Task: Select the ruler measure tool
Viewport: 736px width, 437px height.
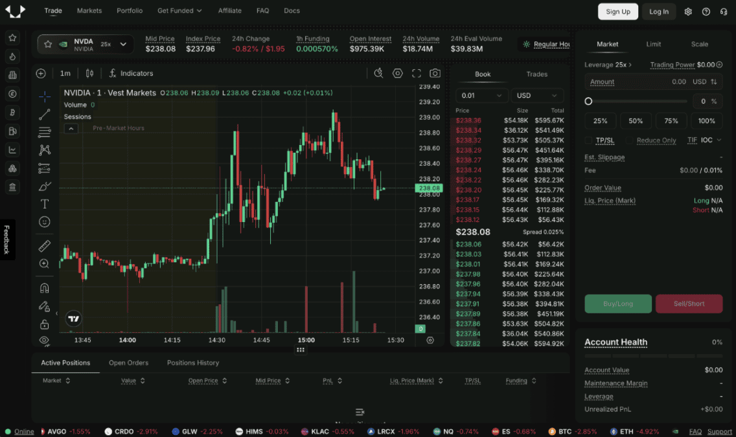Action: click(x=45, y=245)
